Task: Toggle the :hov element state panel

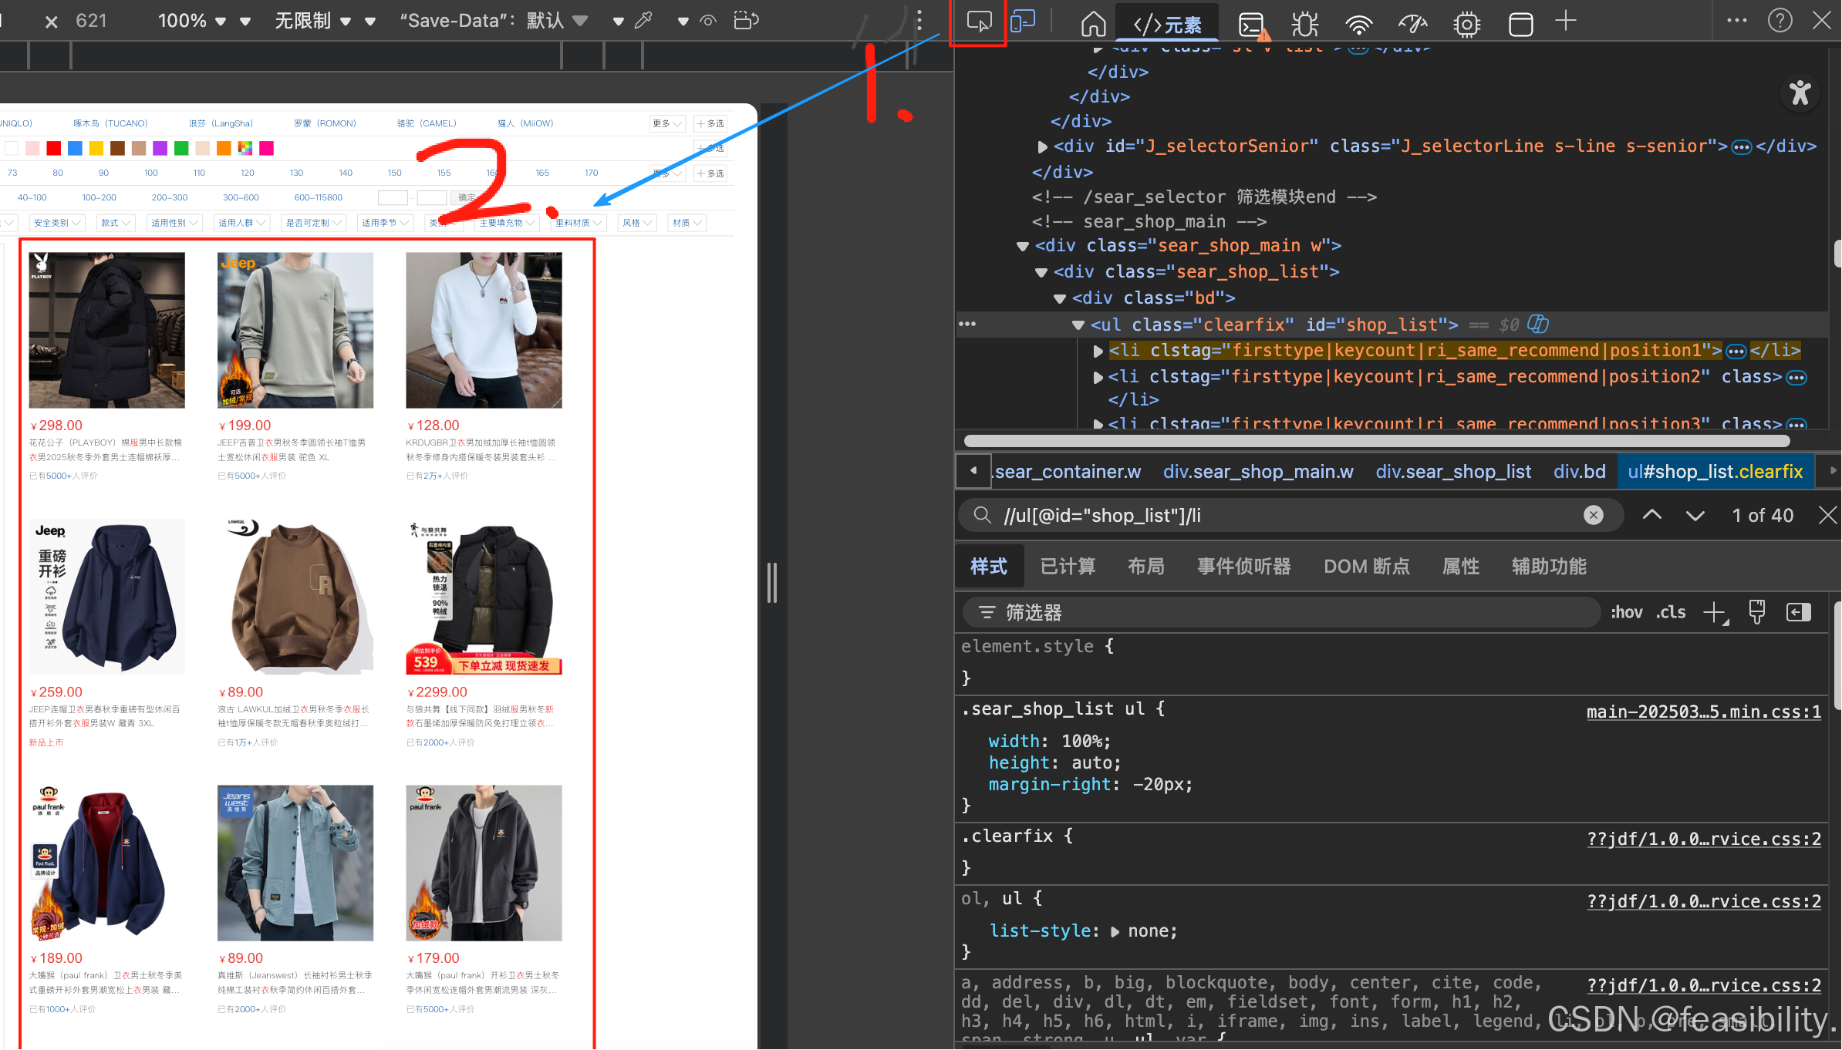Action: 1626,613
